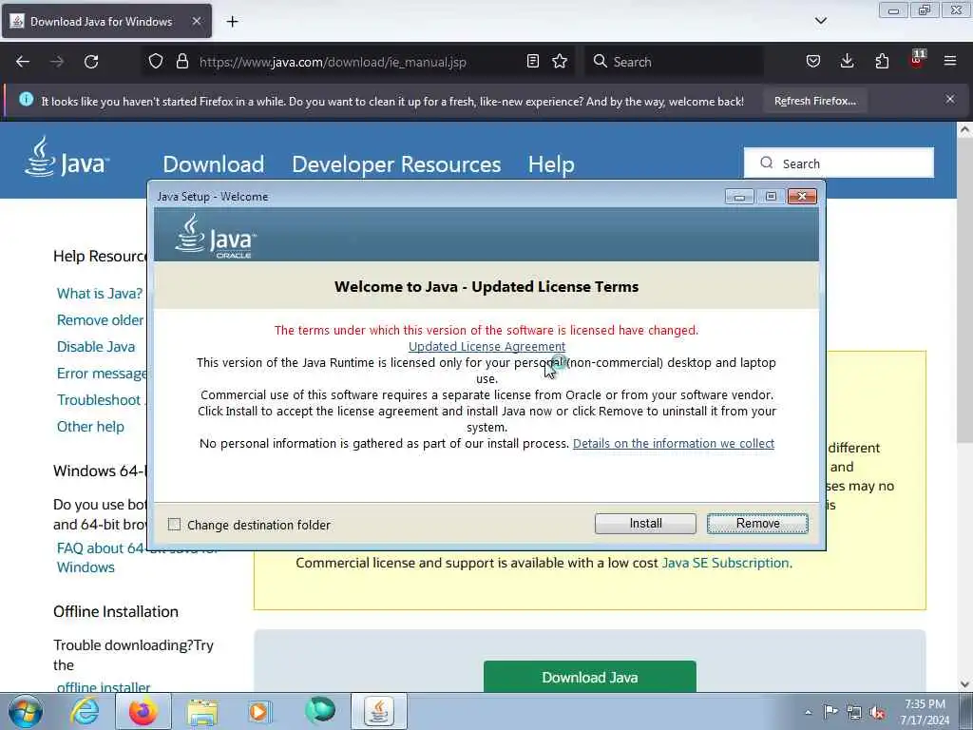Open the Windows Start menu

[26, 711]
